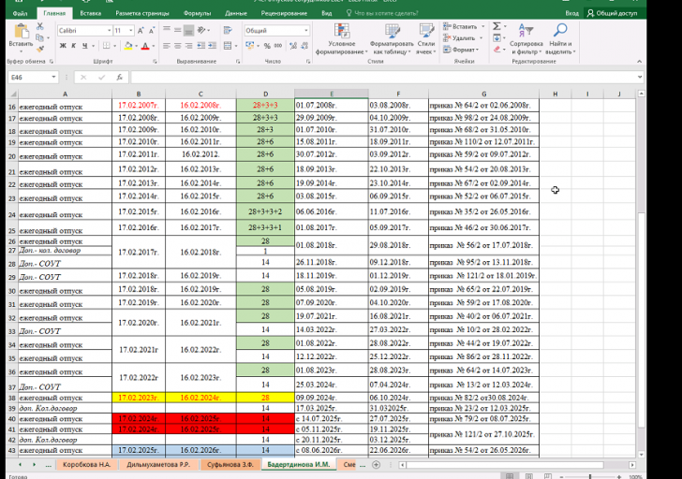Switch to the Разметка страницы tab
The height and width of the screenshot is (479, 682).
coord(142,13)
